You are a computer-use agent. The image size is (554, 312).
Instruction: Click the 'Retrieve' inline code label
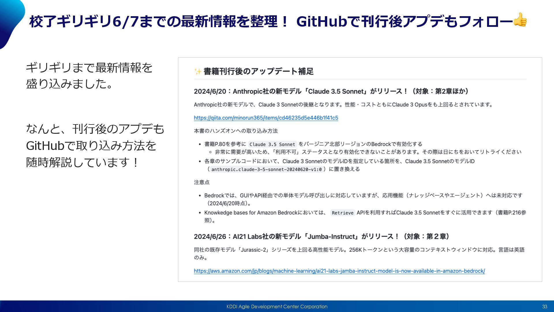coord(342,213)
